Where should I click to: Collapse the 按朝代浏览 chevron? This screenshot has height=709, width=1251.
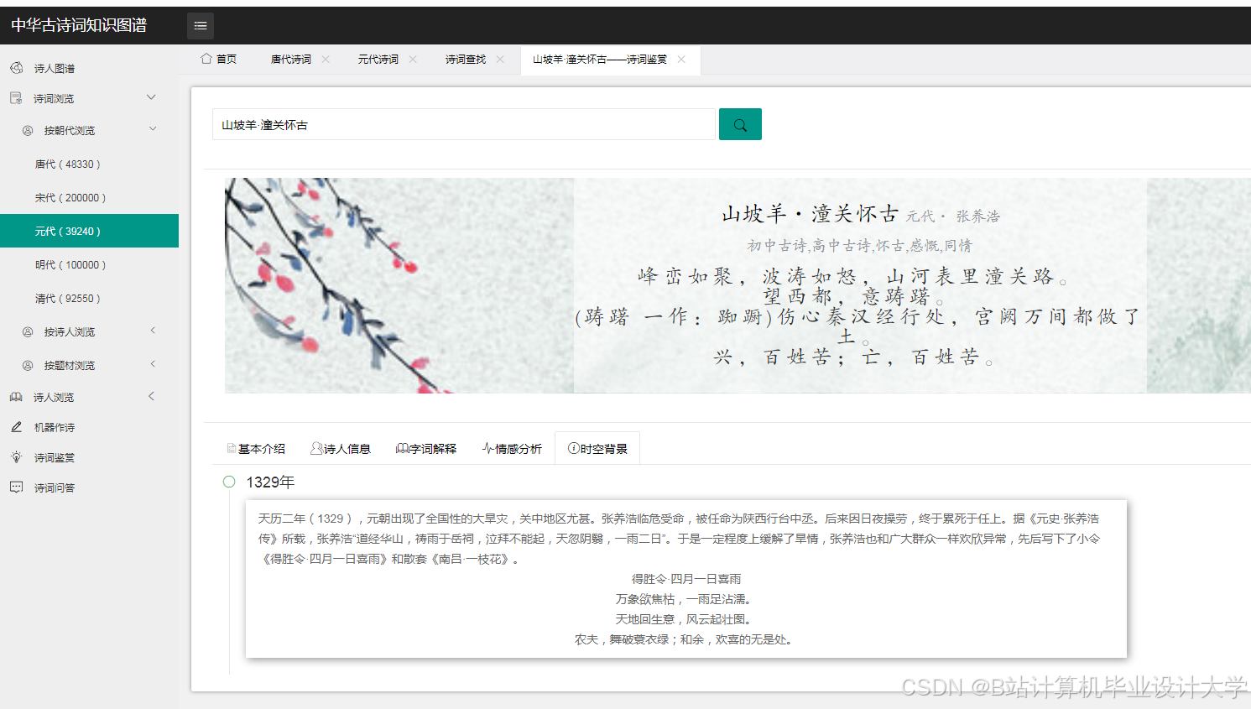pos(152,129)
